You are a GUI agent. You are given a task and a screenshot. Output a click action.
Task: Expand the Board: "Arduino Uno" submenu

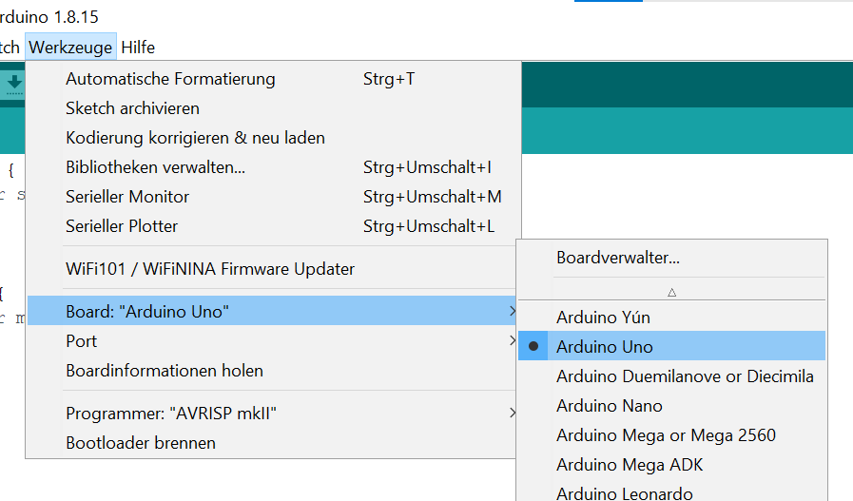[x=272, y=311]
